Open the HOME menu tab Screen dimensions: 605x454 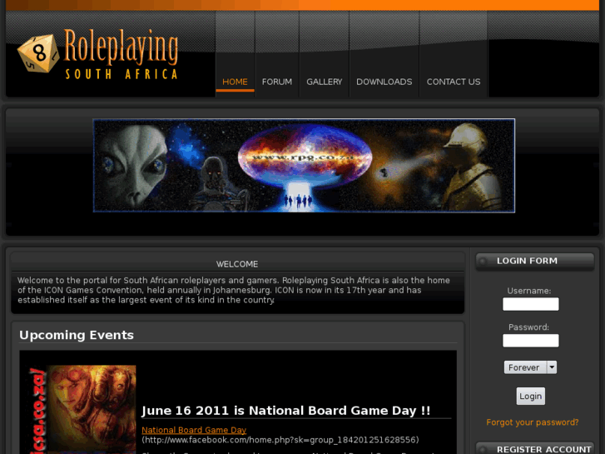[235, 82]
